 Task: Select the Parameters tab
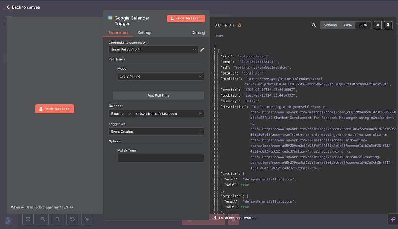pyautogui.click(x=118, y=33)
